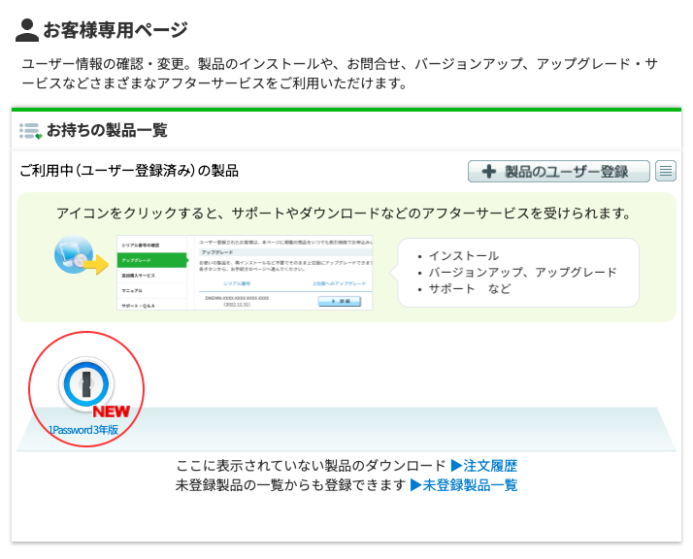Click the お持ちの製品一覧 section heading
Screen dimensions: 693x559
(x=107, y=131)
